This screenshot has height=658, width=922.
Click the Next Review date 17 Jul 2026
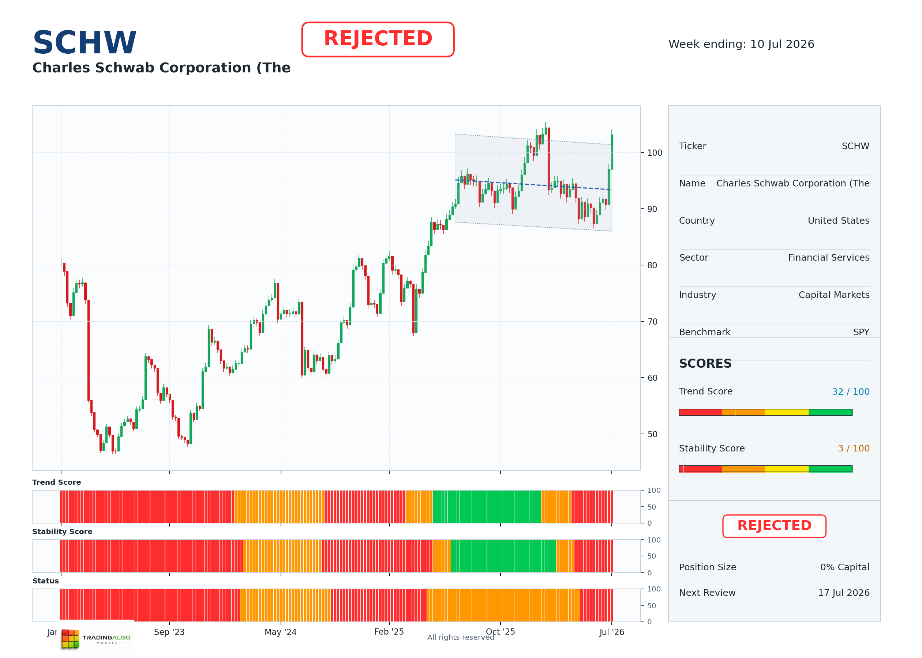pyautogui.click(x=843, y=593)
